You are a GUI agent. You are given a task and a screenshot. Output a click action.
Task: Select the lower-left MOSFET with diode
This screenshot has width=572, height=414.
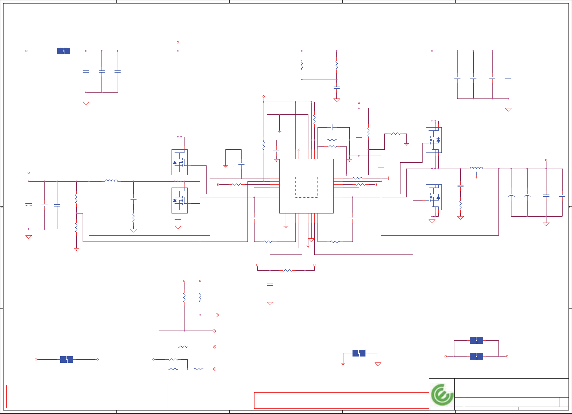click(x=180, y=201)
